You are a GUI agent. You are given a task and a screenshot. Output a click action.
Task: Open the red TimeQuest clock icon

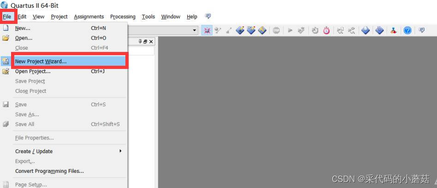326,30
